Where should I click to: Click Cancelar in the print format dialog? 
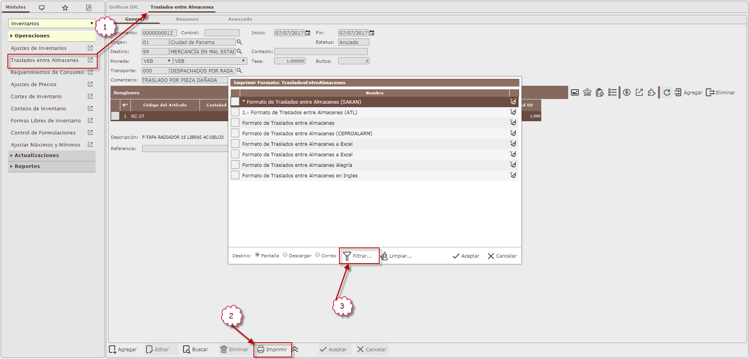click(502, 256)
